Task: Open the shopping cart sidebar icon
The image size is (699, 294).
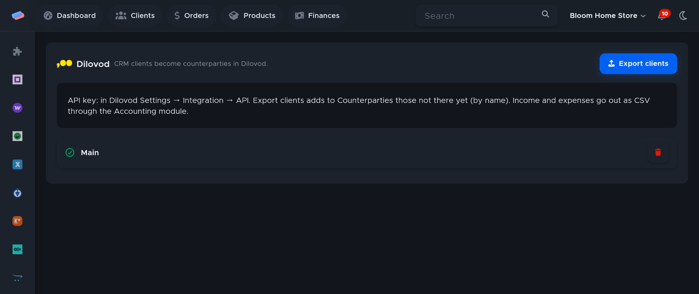Action: 17,278
